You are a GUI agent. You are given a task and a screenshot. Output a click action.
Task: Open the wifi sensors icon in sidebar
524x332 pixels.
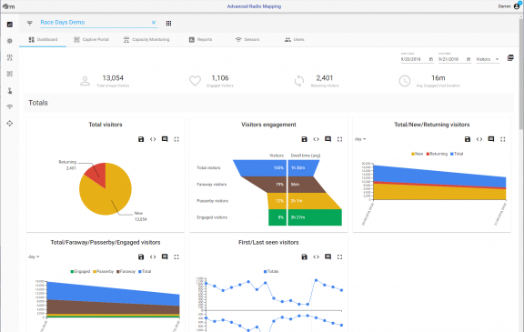10,107
